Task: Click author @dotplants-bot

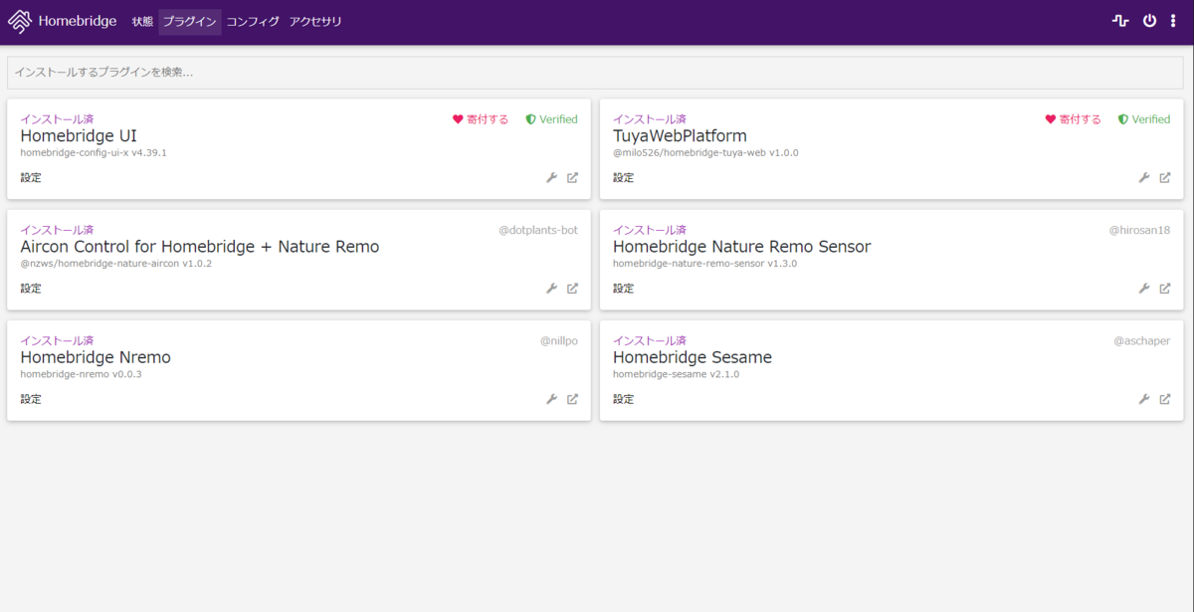Action: coord(538,230)
